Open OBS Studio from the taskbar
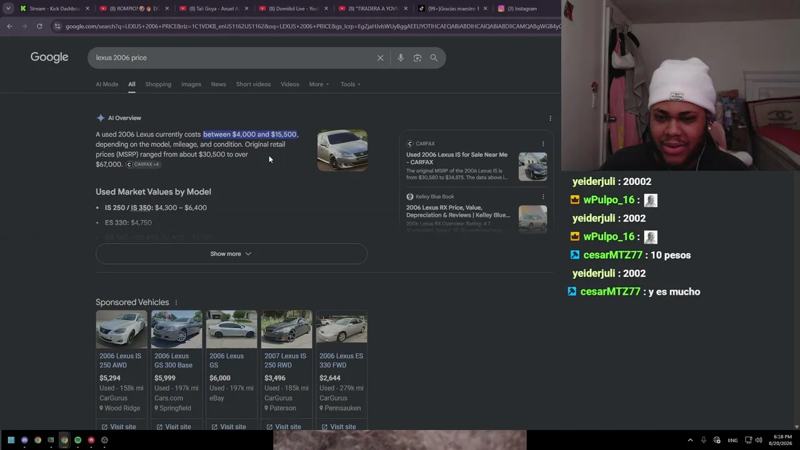800x450 pixels. click(x=104, y=440)
